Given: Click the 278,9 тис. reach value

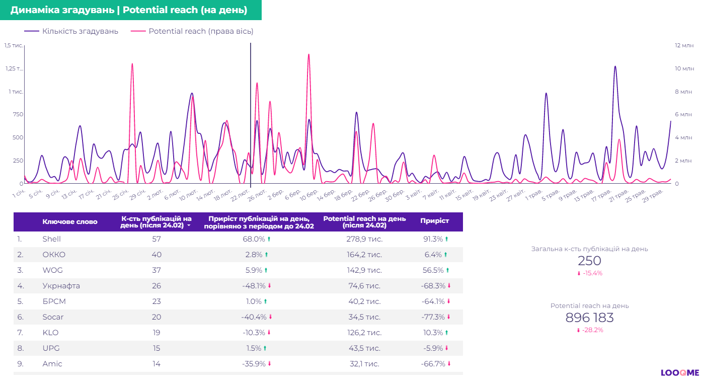Looking at the screenshot, I should 364,239.
